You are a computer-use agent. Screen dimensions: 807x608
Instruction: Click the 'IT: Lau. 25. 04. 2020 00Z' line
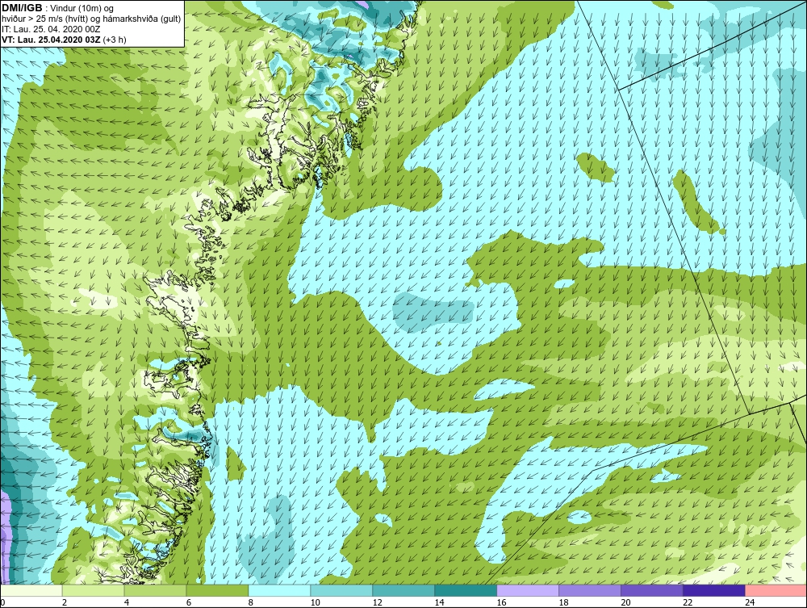coord(51,29)
